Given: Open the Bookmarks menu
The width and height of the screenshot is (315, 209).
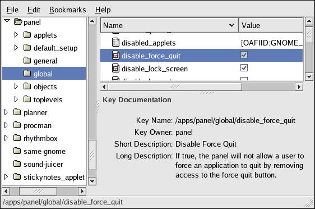Looking at the screenshot, I should tap(67, 10).
